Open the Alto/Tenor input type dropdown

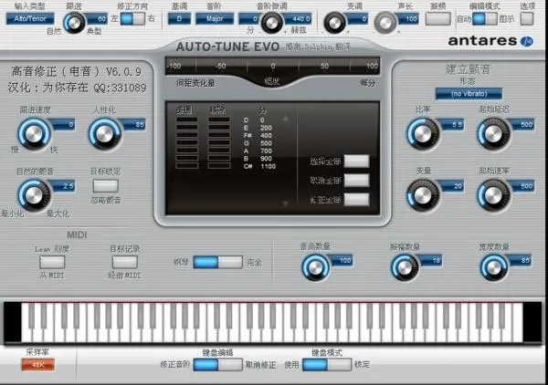pyautogui.click(x=30, y=19)
